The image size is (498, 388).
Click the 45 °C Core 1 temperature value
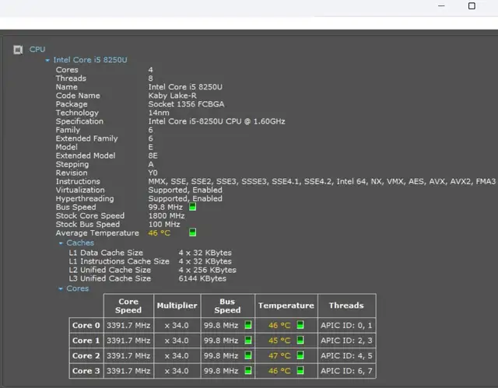pos(279,341)
